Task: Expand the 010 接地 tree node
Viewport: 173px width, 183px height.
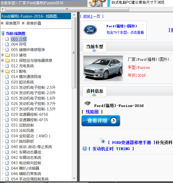Action: coord(2,55)
